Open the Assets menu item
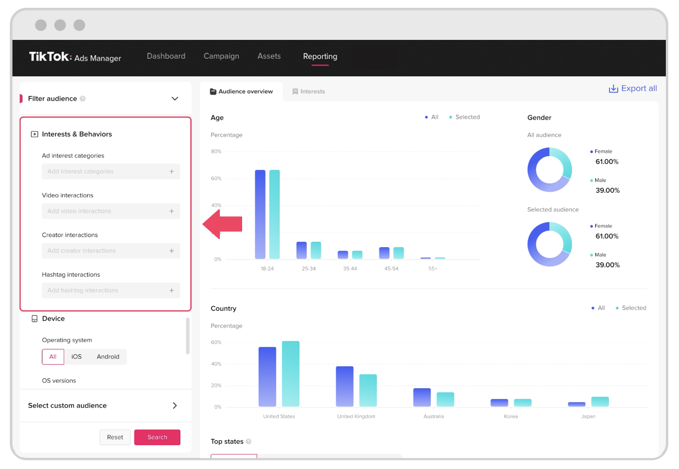 click(x=269, y=56)
